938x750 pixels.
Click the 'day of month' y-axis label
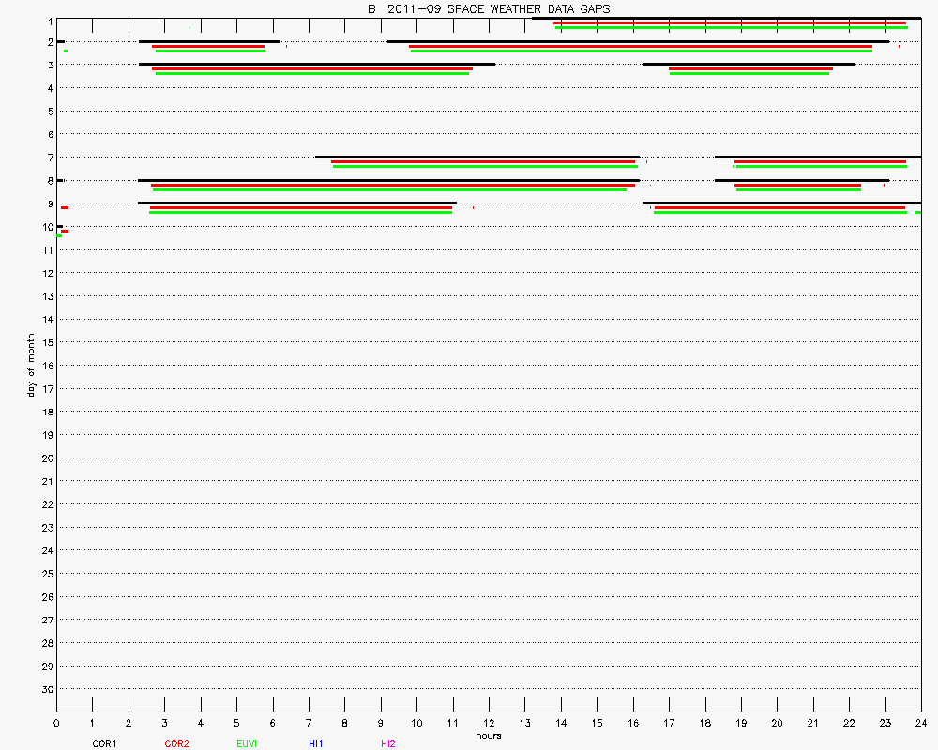click(x=31, y=365)
